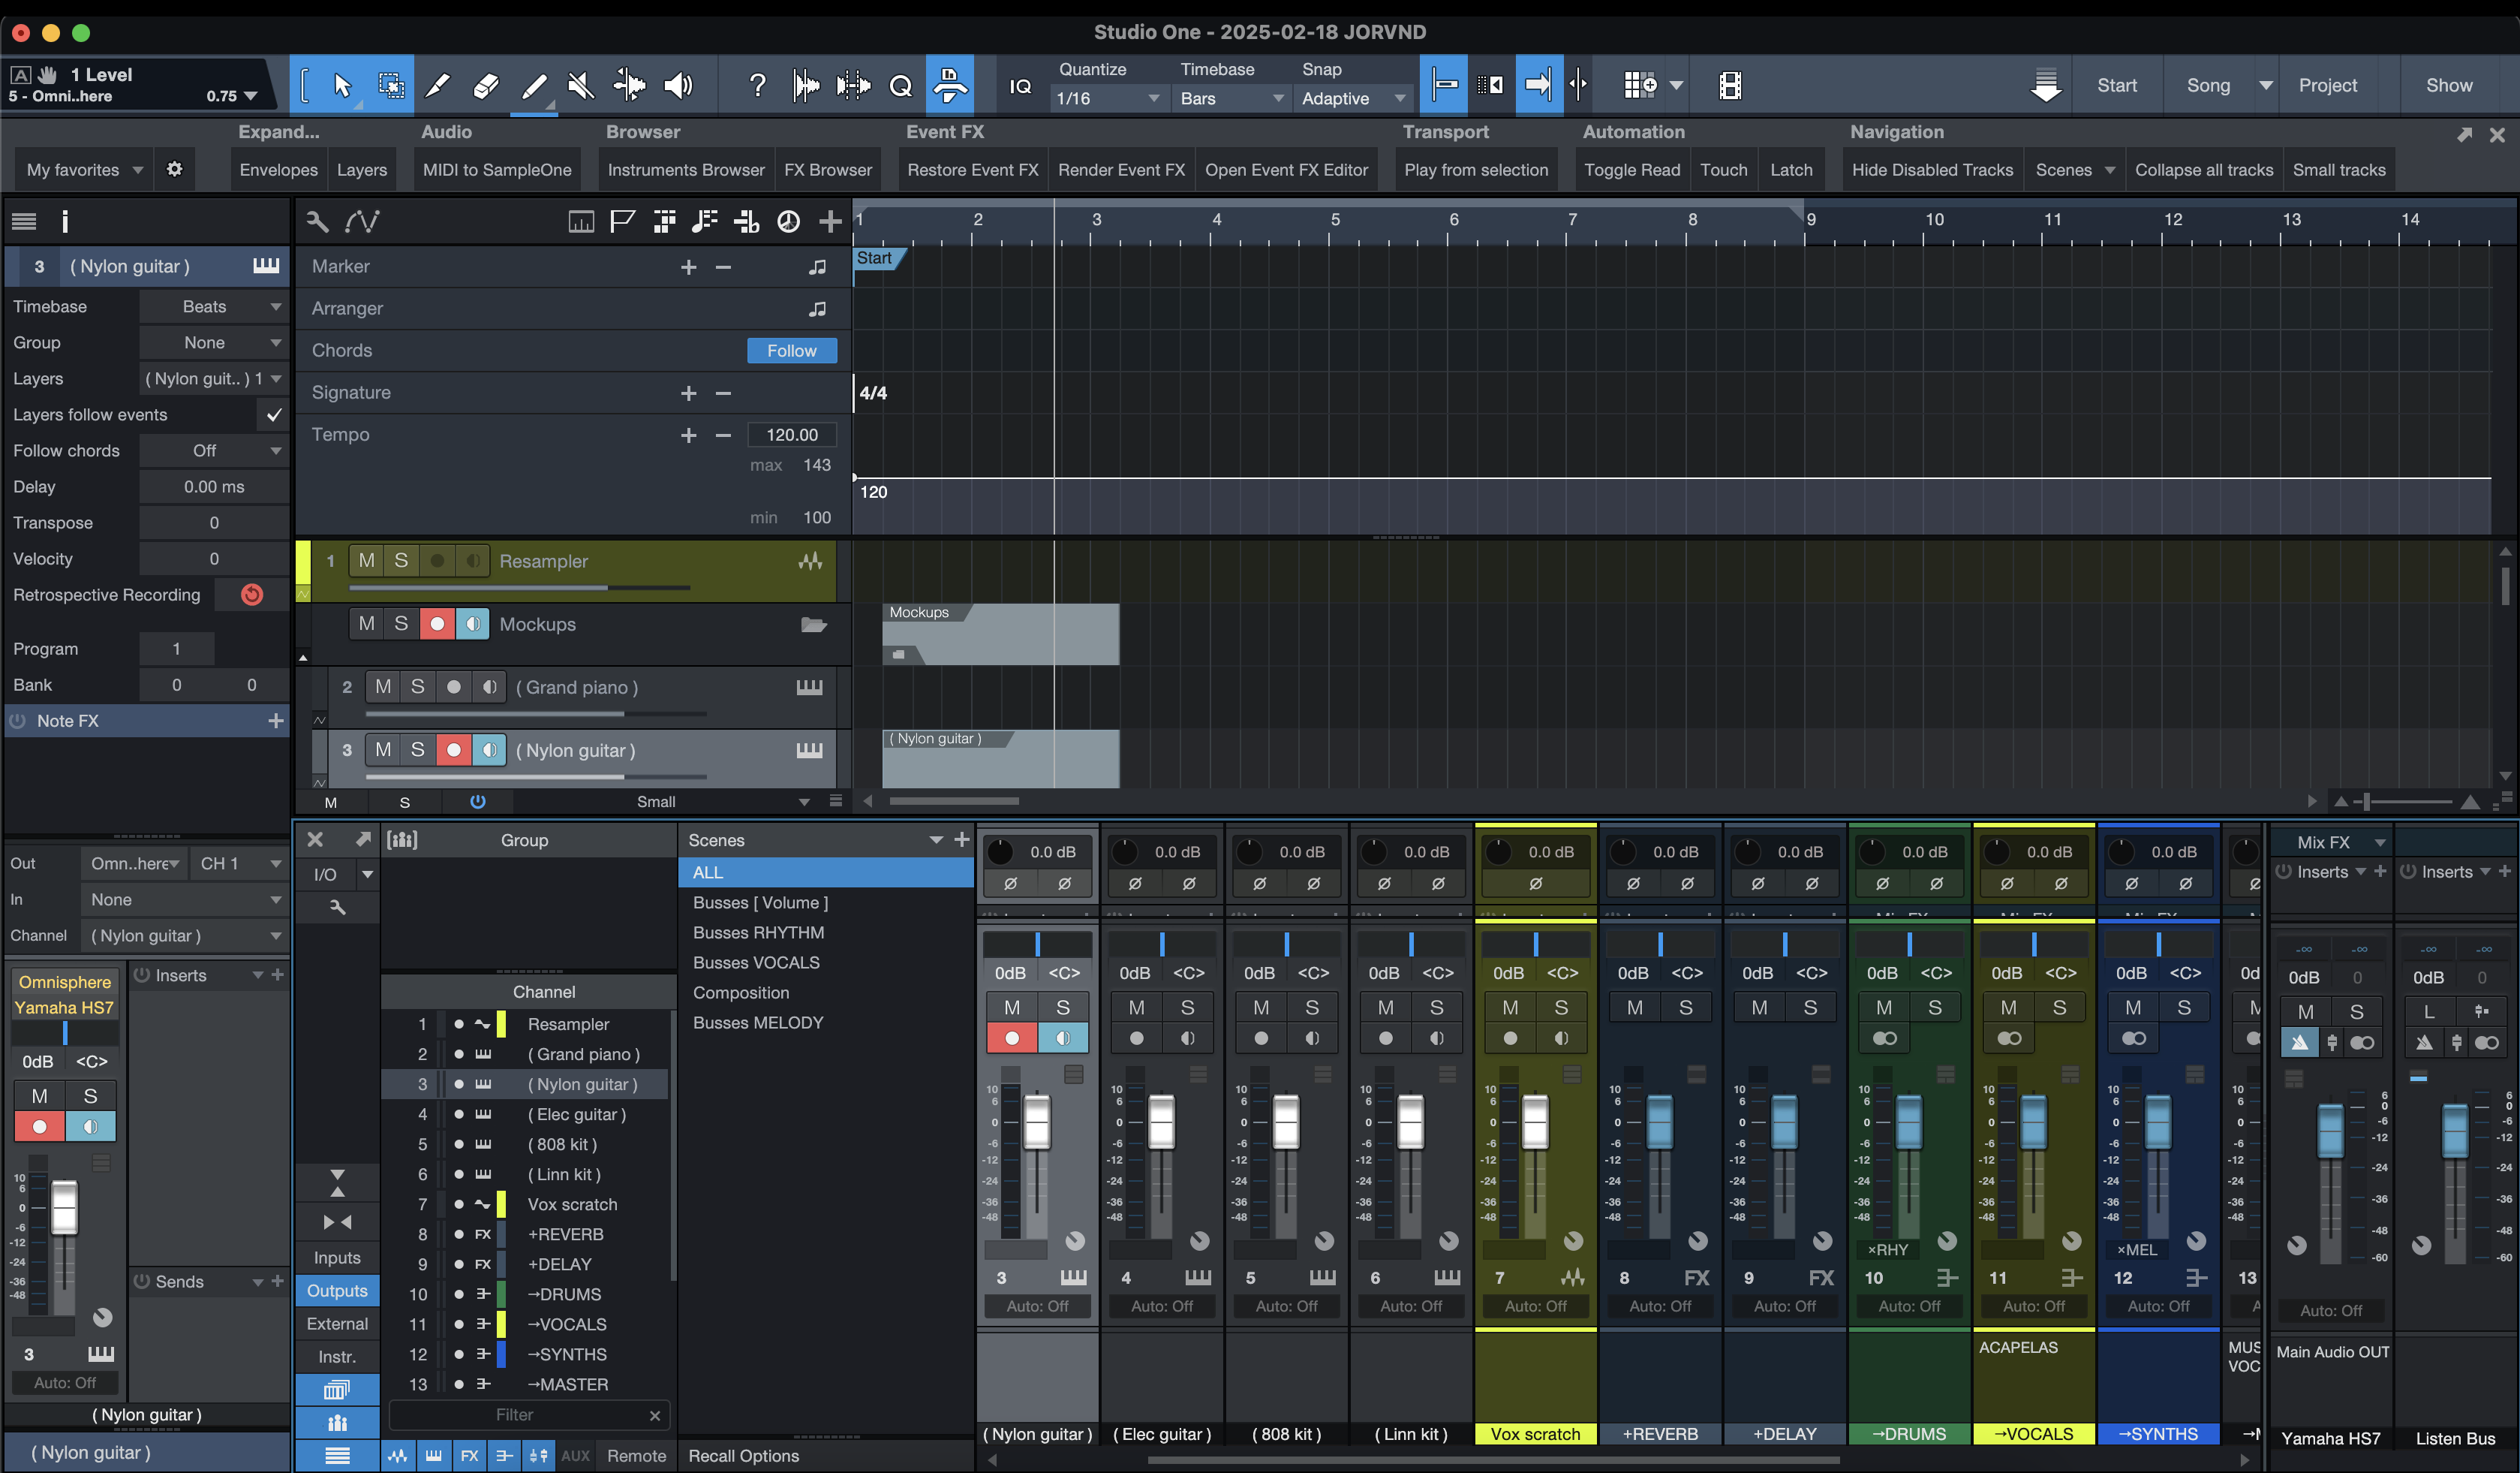Click the Marker track note icon
This screenshot has width=2520, height=1473.
pyautogui.click(x=817, y=267)
